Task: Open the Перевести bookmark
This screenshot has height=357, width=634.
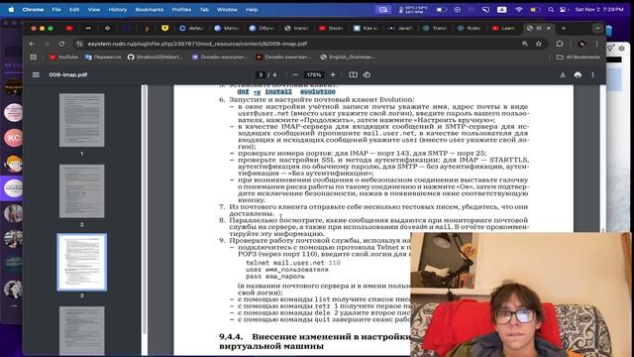Action: click(x=103, y=58)
